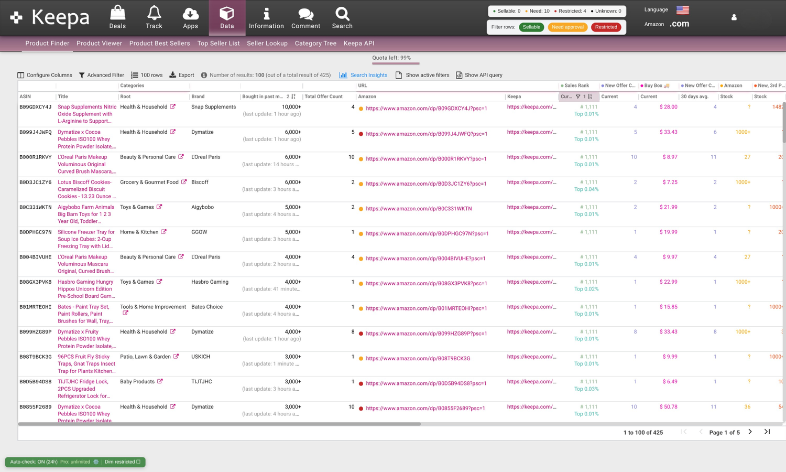This screenshot has width=786, height=472.
Task: Open external link icon beside Grocery & Gourmet Food
Action: [x=184, y=182]
